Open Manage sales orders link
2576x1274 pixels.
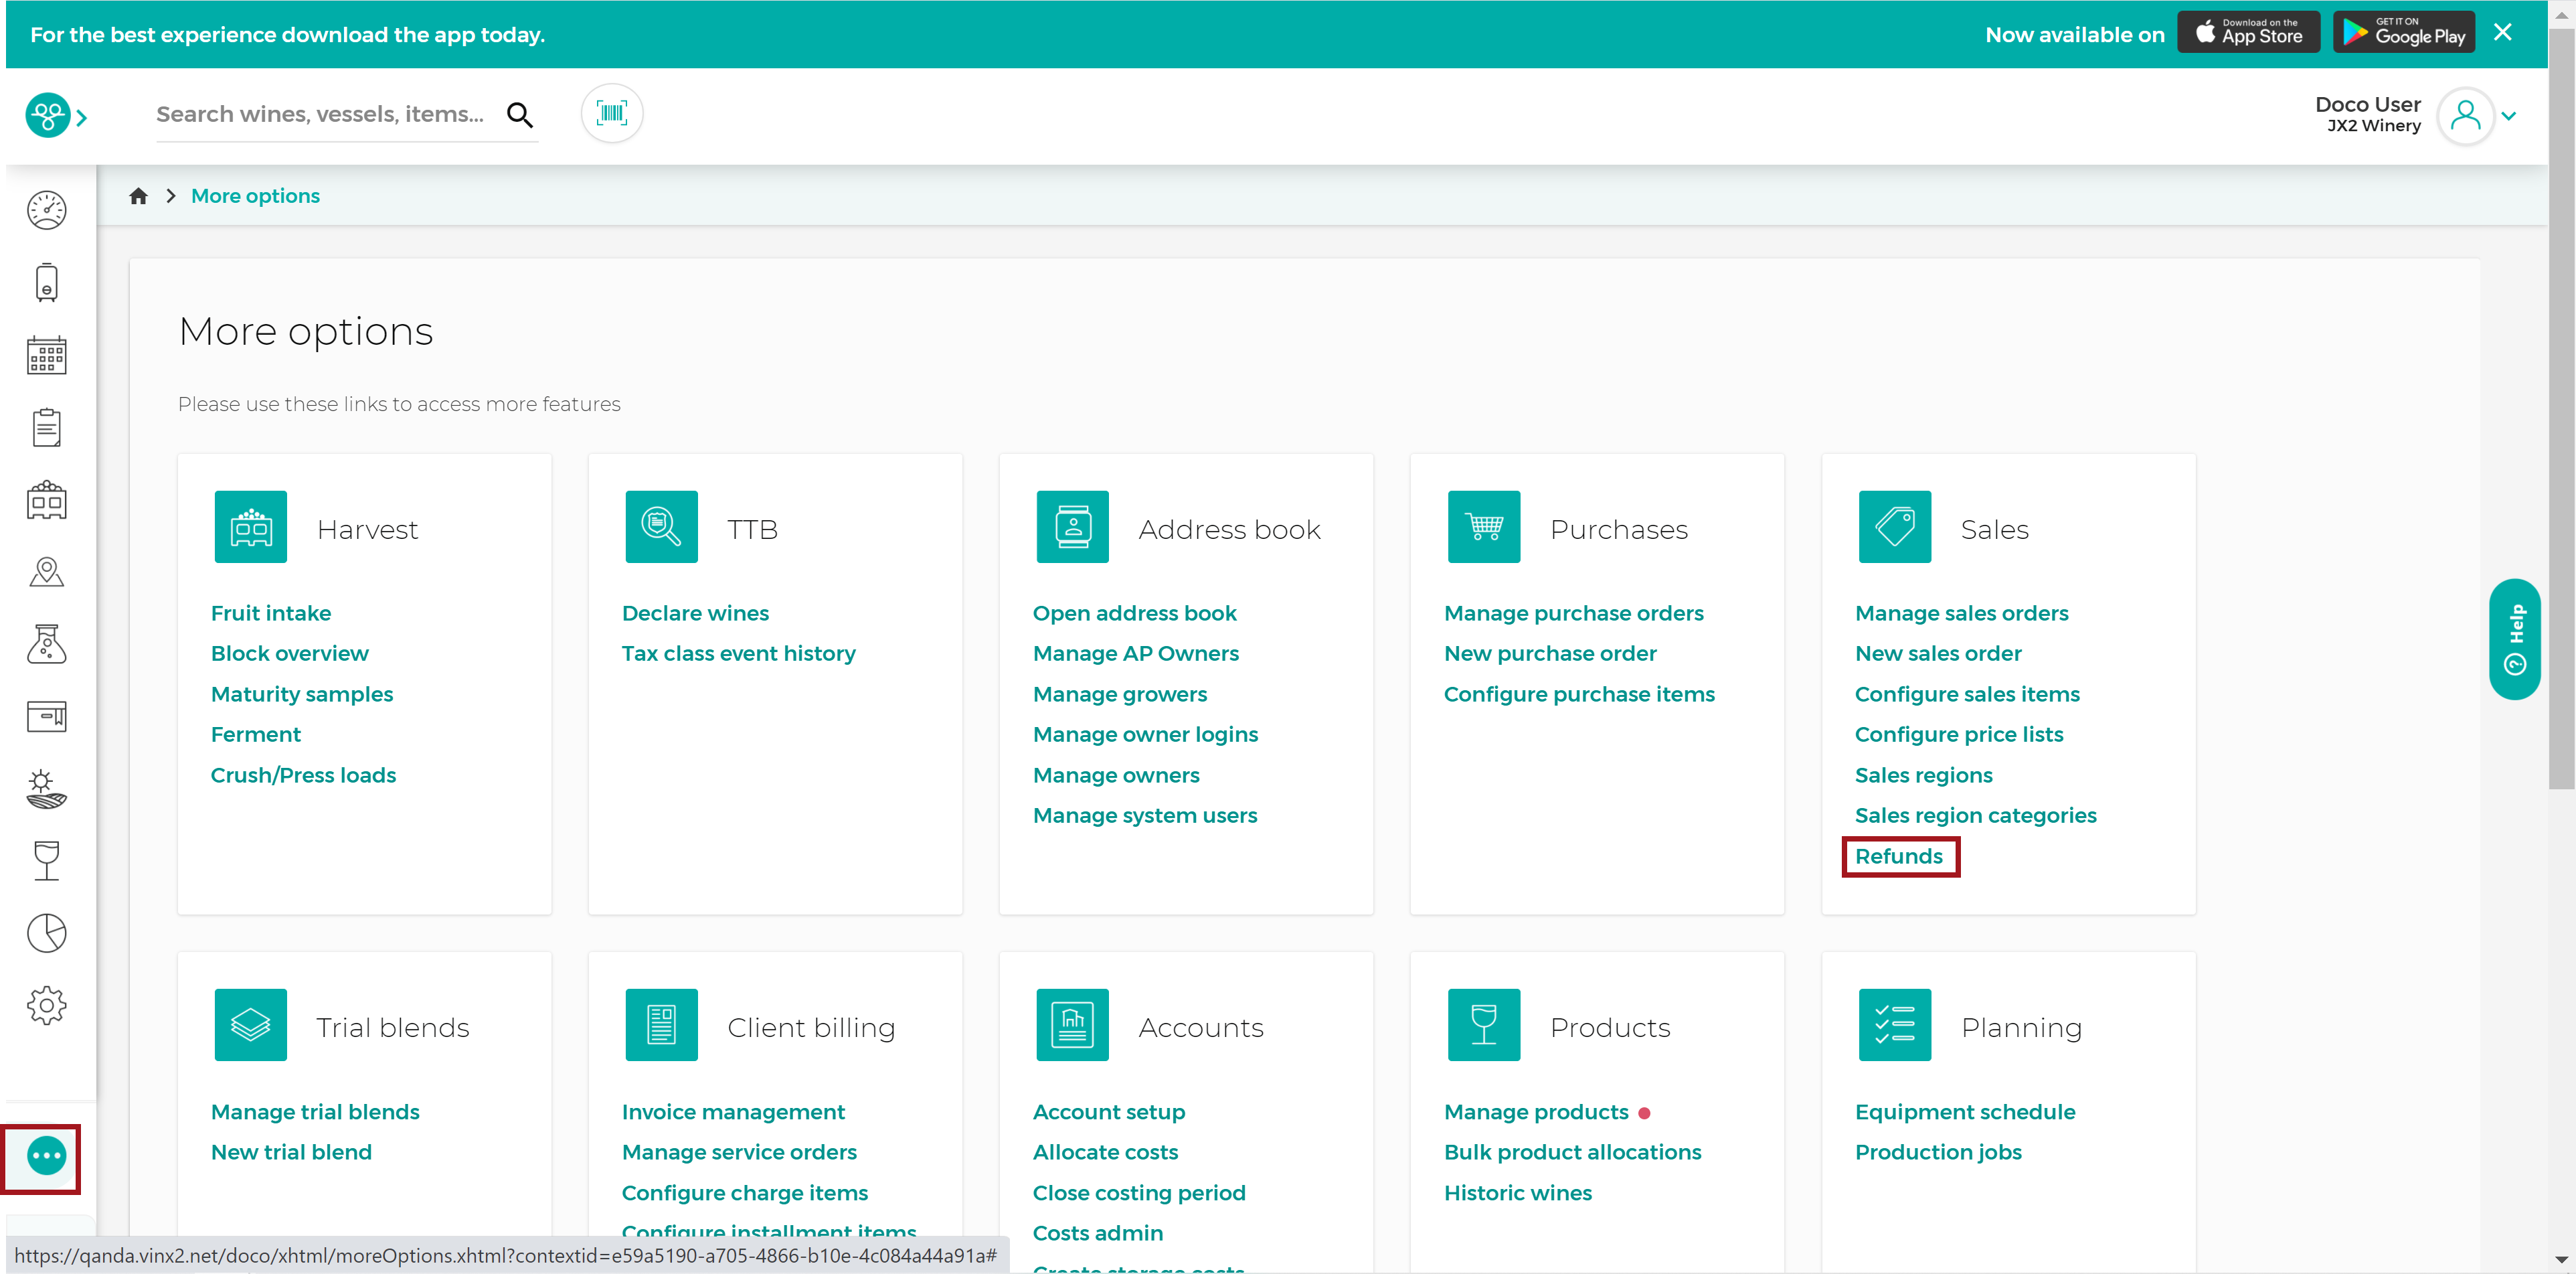pos(1962,613)
